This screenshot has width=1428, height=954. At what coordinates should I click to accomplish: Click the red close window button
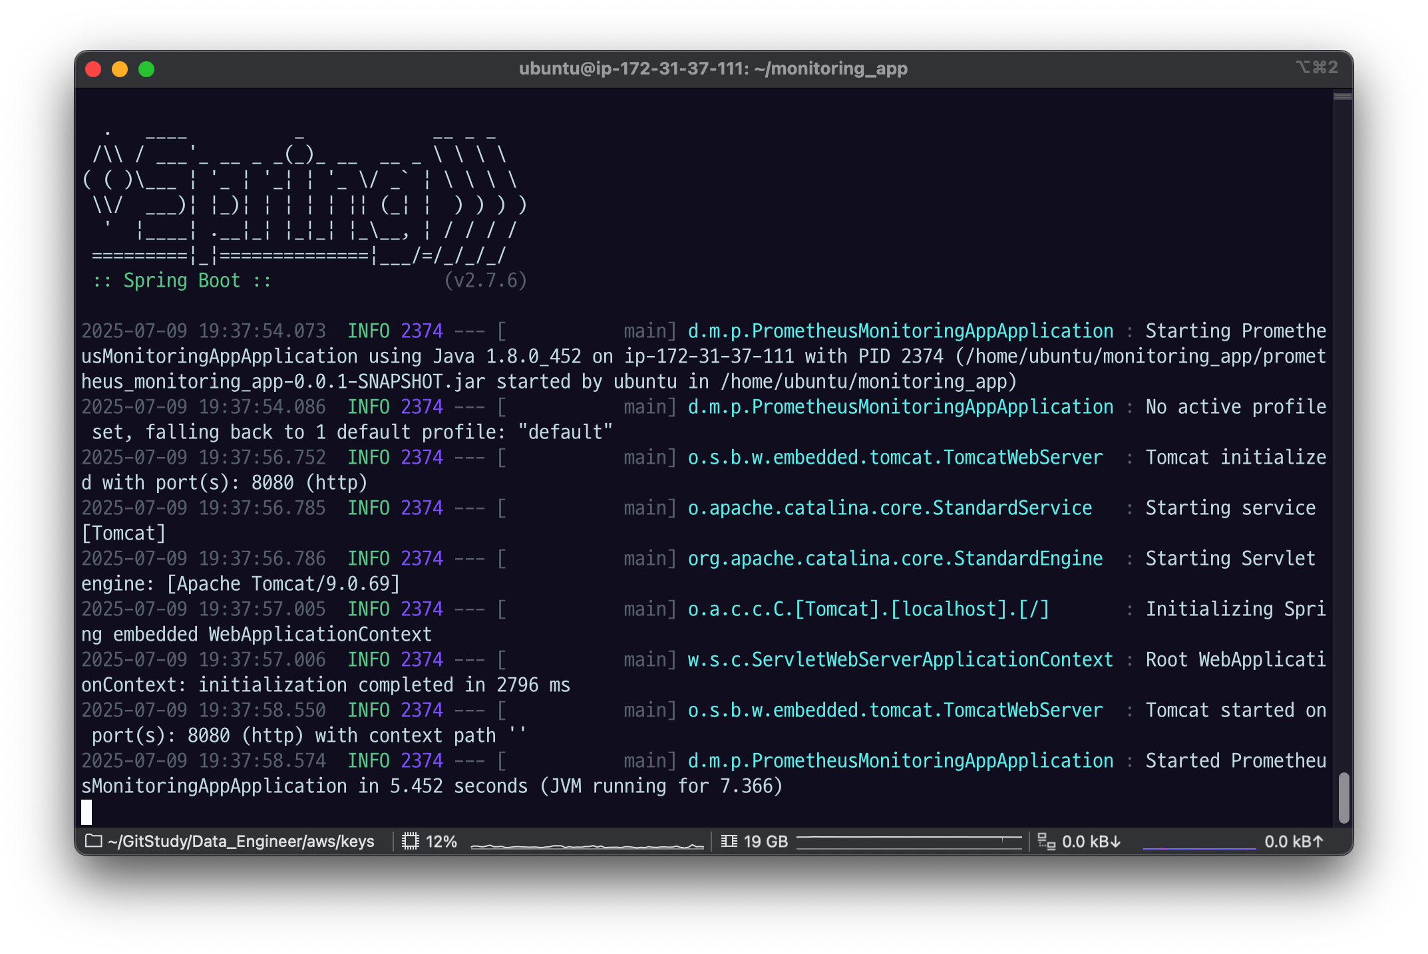(93, 69)
